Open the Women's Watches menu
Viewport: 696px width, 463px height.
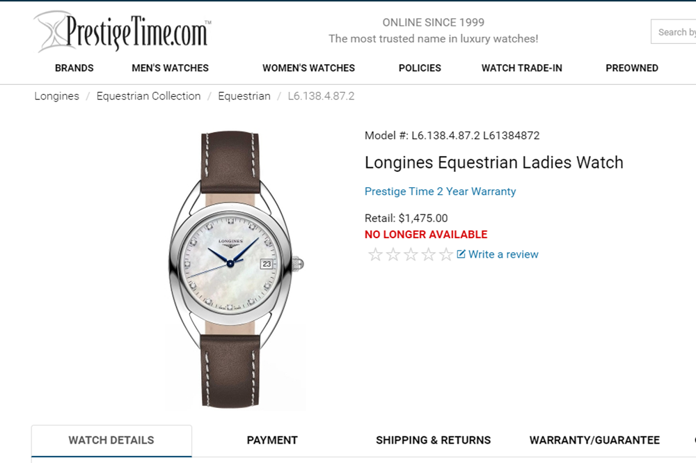pyautogui.click(x=308, y=68)
